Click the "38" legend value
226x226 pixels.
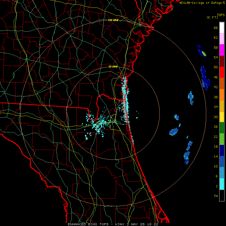(216, 97)
